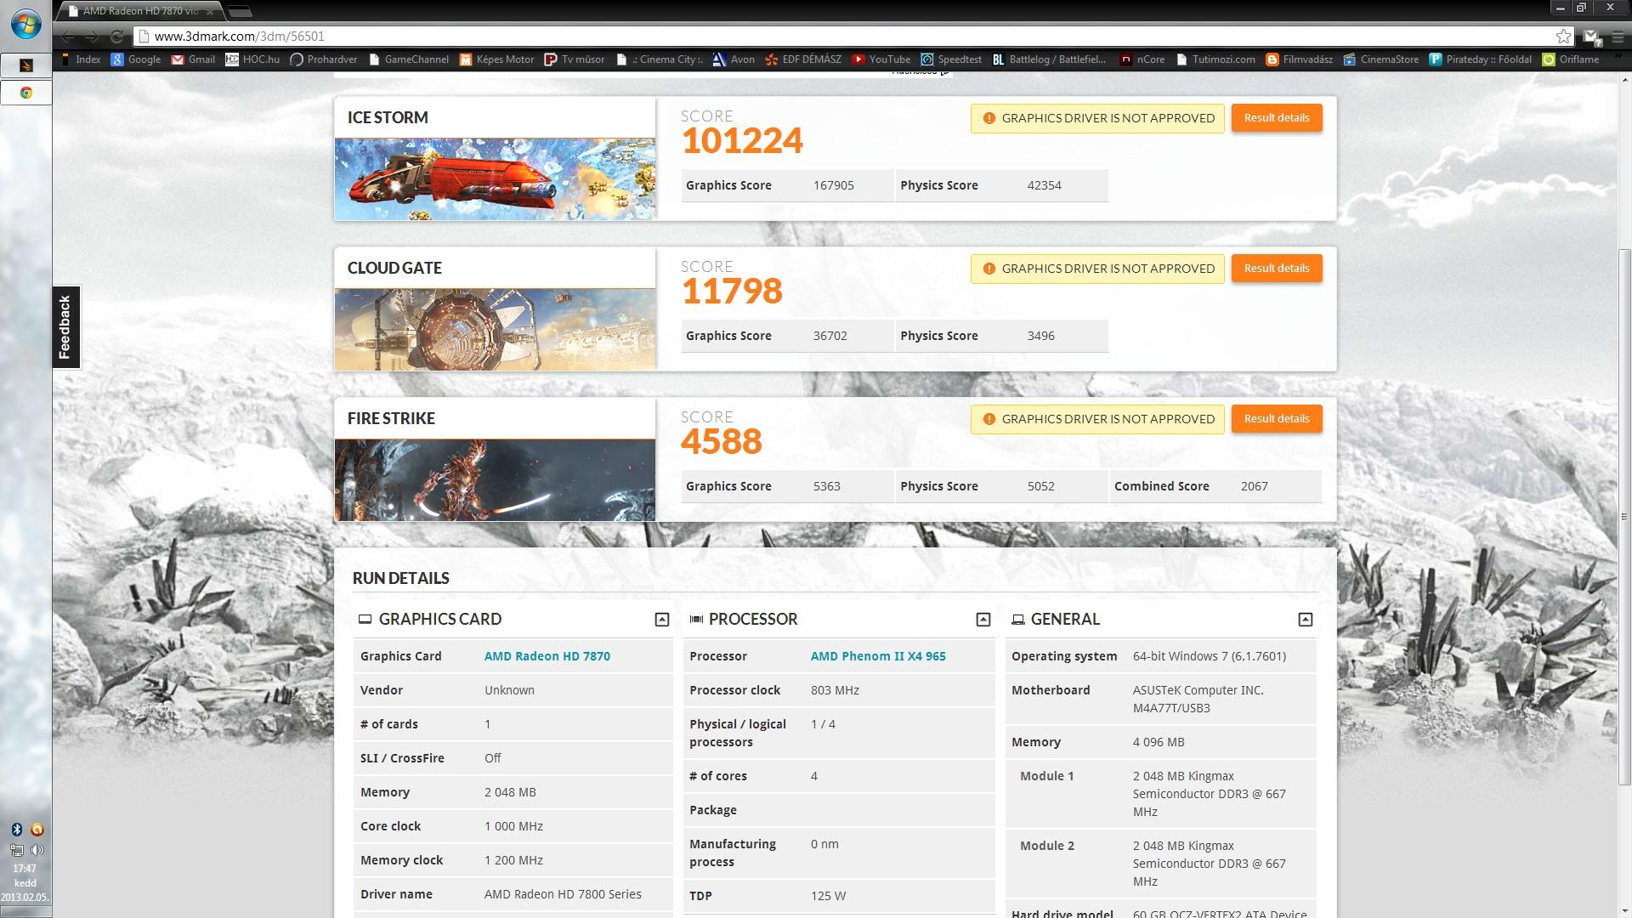View Result details for Cloud Gate
The image size is (1632, 918).
1277,269
